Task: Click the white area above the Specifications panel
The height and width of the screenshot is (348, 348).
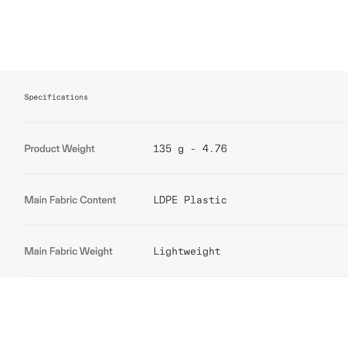Action: click(173, 35)
